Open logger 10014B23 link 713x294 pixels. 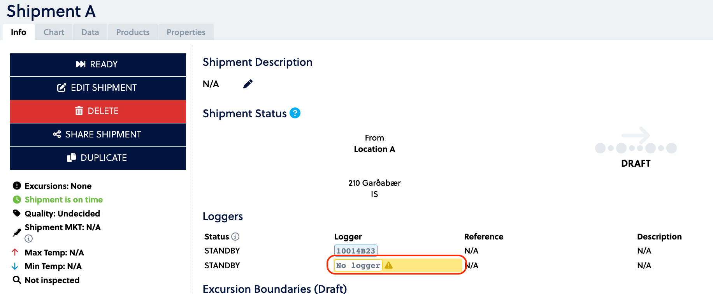click(x=356, y=251)
